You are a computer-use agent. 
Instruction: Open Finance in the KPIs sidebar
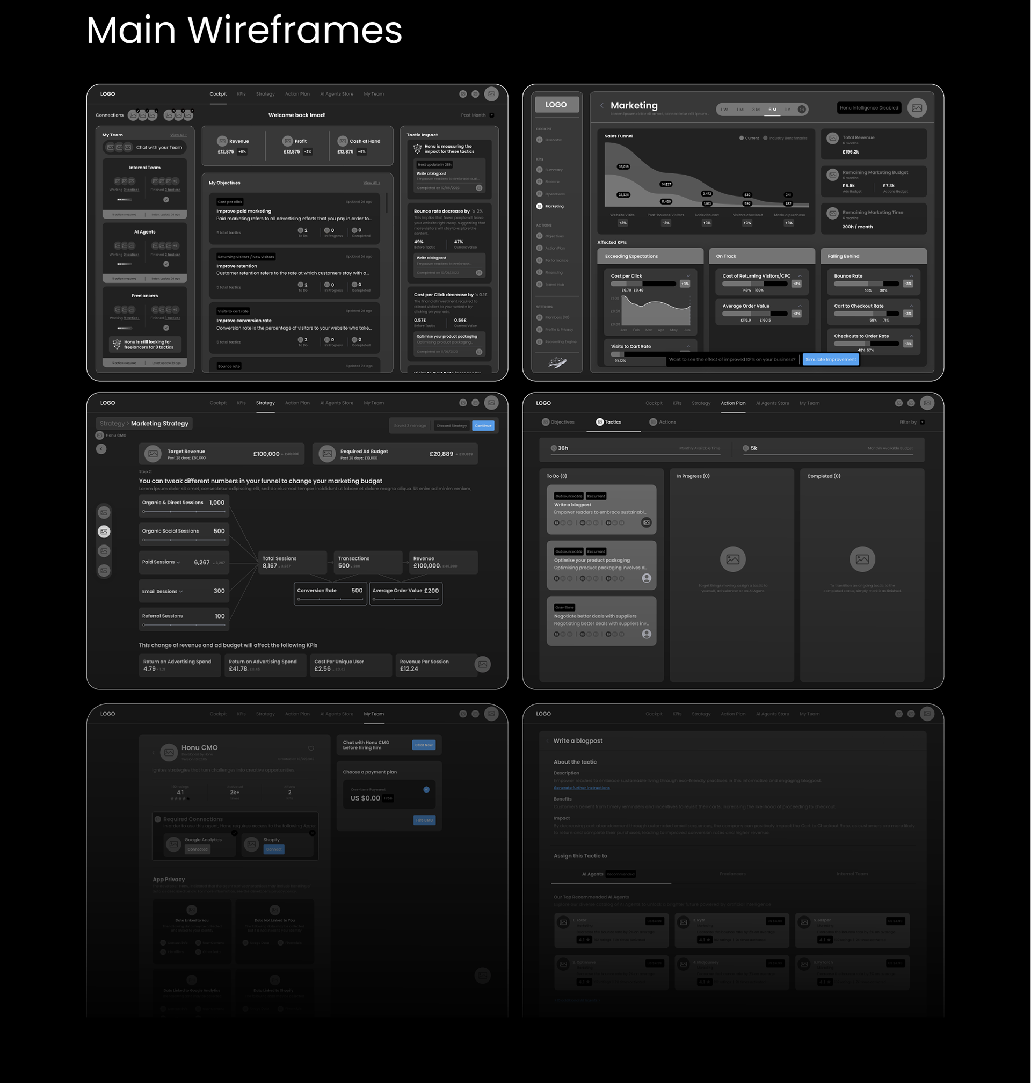(x=551, y=182)
